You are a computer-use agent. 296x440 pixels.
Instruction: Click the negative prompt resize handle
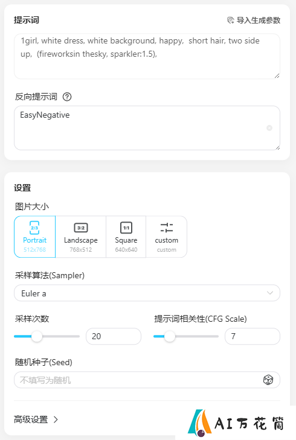(277, 148)
